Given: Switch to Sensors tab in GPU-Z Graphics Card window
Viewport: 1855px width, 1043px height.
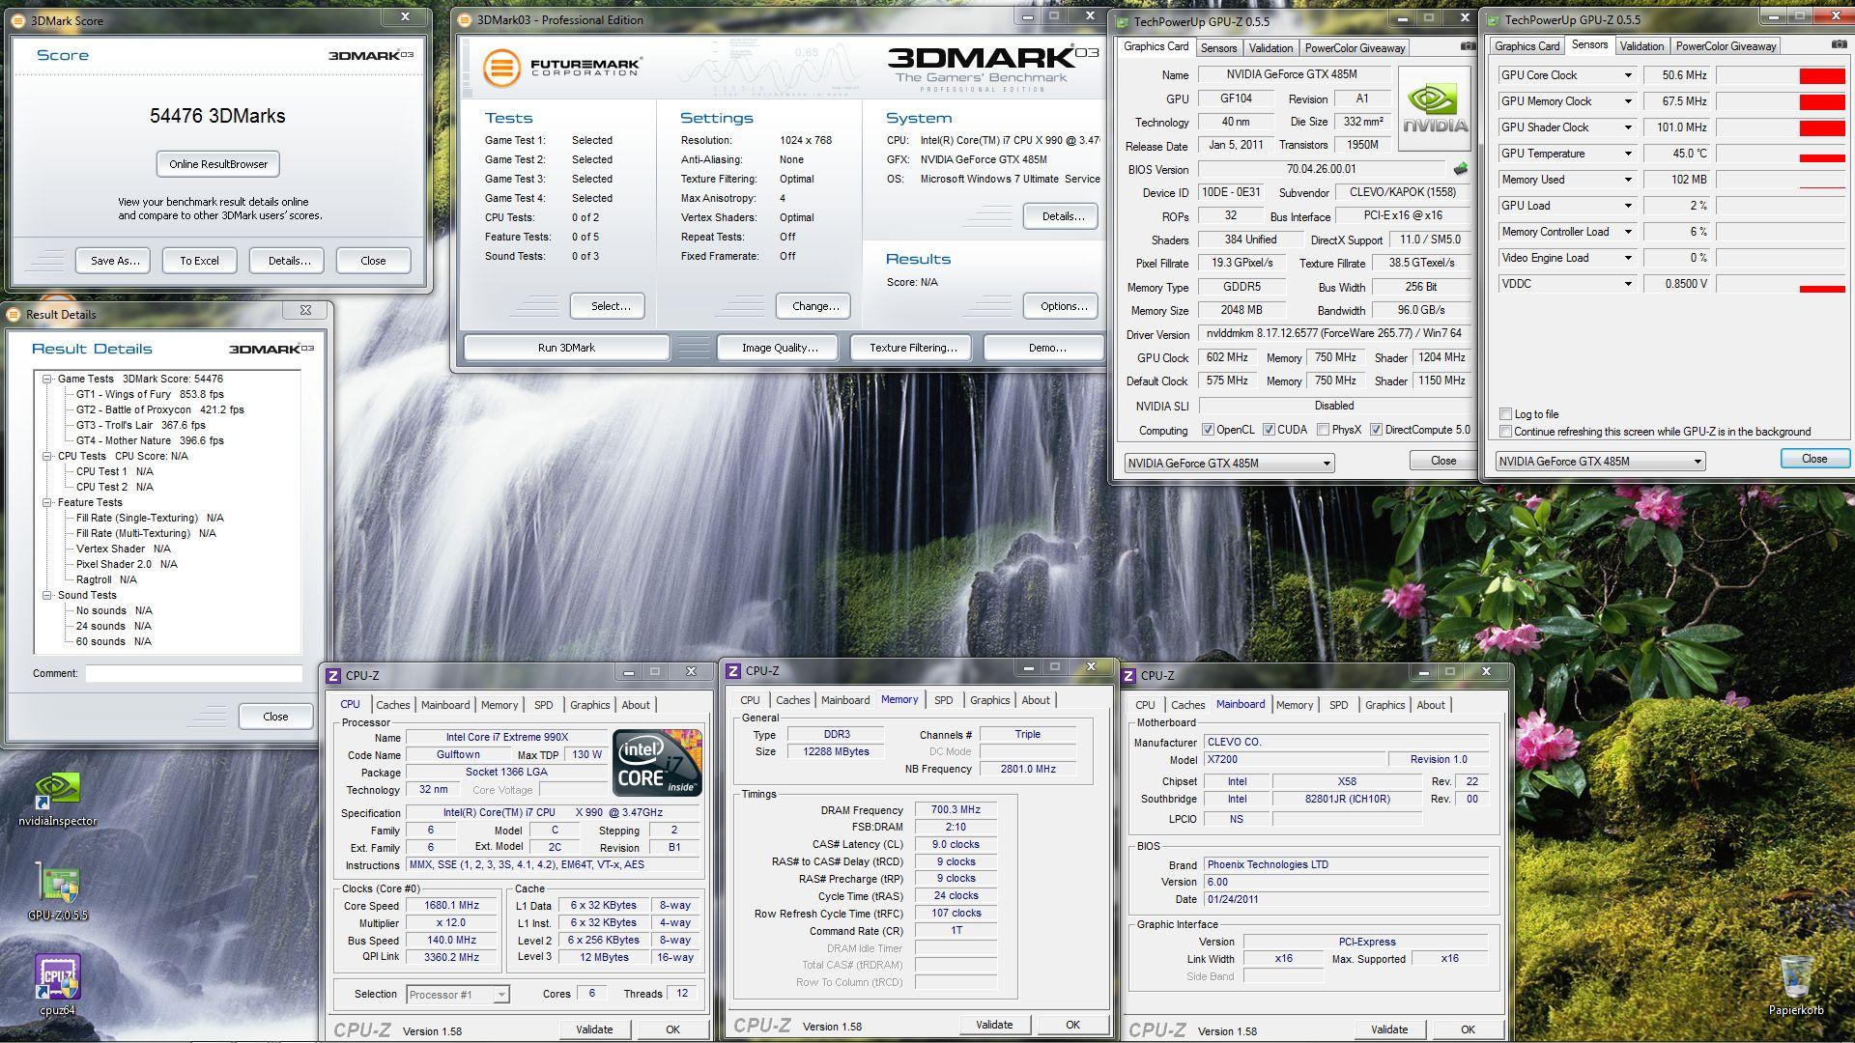Looking at the screenshot, I should point(1218,48).
